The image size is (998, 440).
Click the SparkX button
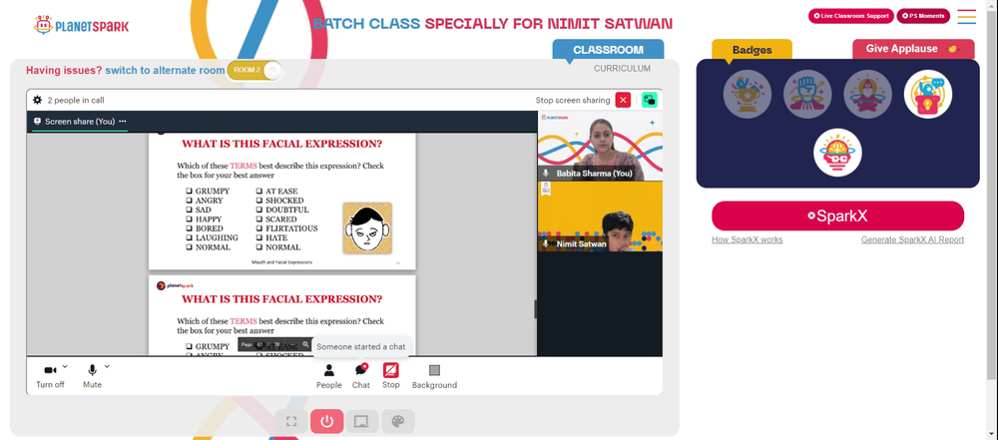(837, 216)
